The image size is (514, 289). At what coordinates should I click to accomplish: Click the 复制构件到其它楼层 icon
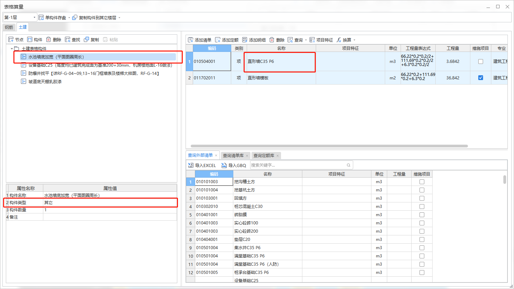pos(75,17)
